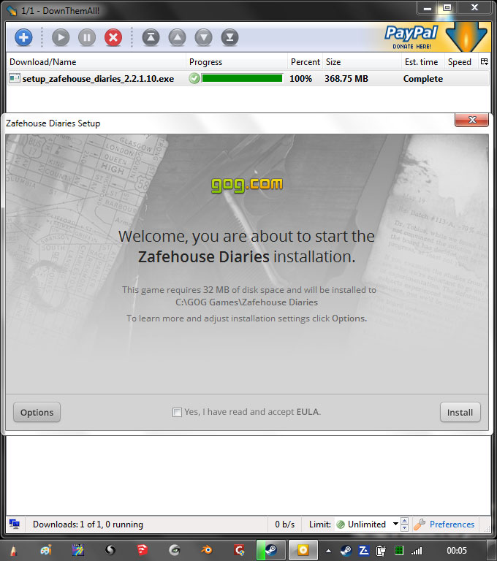This screenshot has height=561, width=497.
Task: Click the network signal bars tray icon
Action: [x=417, y=551]
